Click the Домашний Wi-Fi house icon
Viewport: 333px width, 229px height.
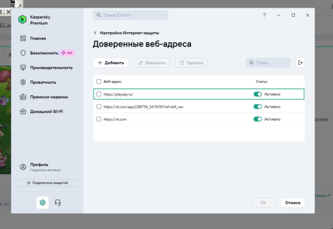23,111
